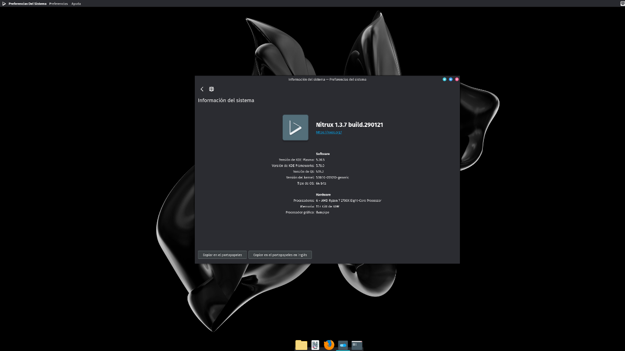625x351 pixels.
Task: Open the file manager folder from the dock
Action: [x=301, y=345]
